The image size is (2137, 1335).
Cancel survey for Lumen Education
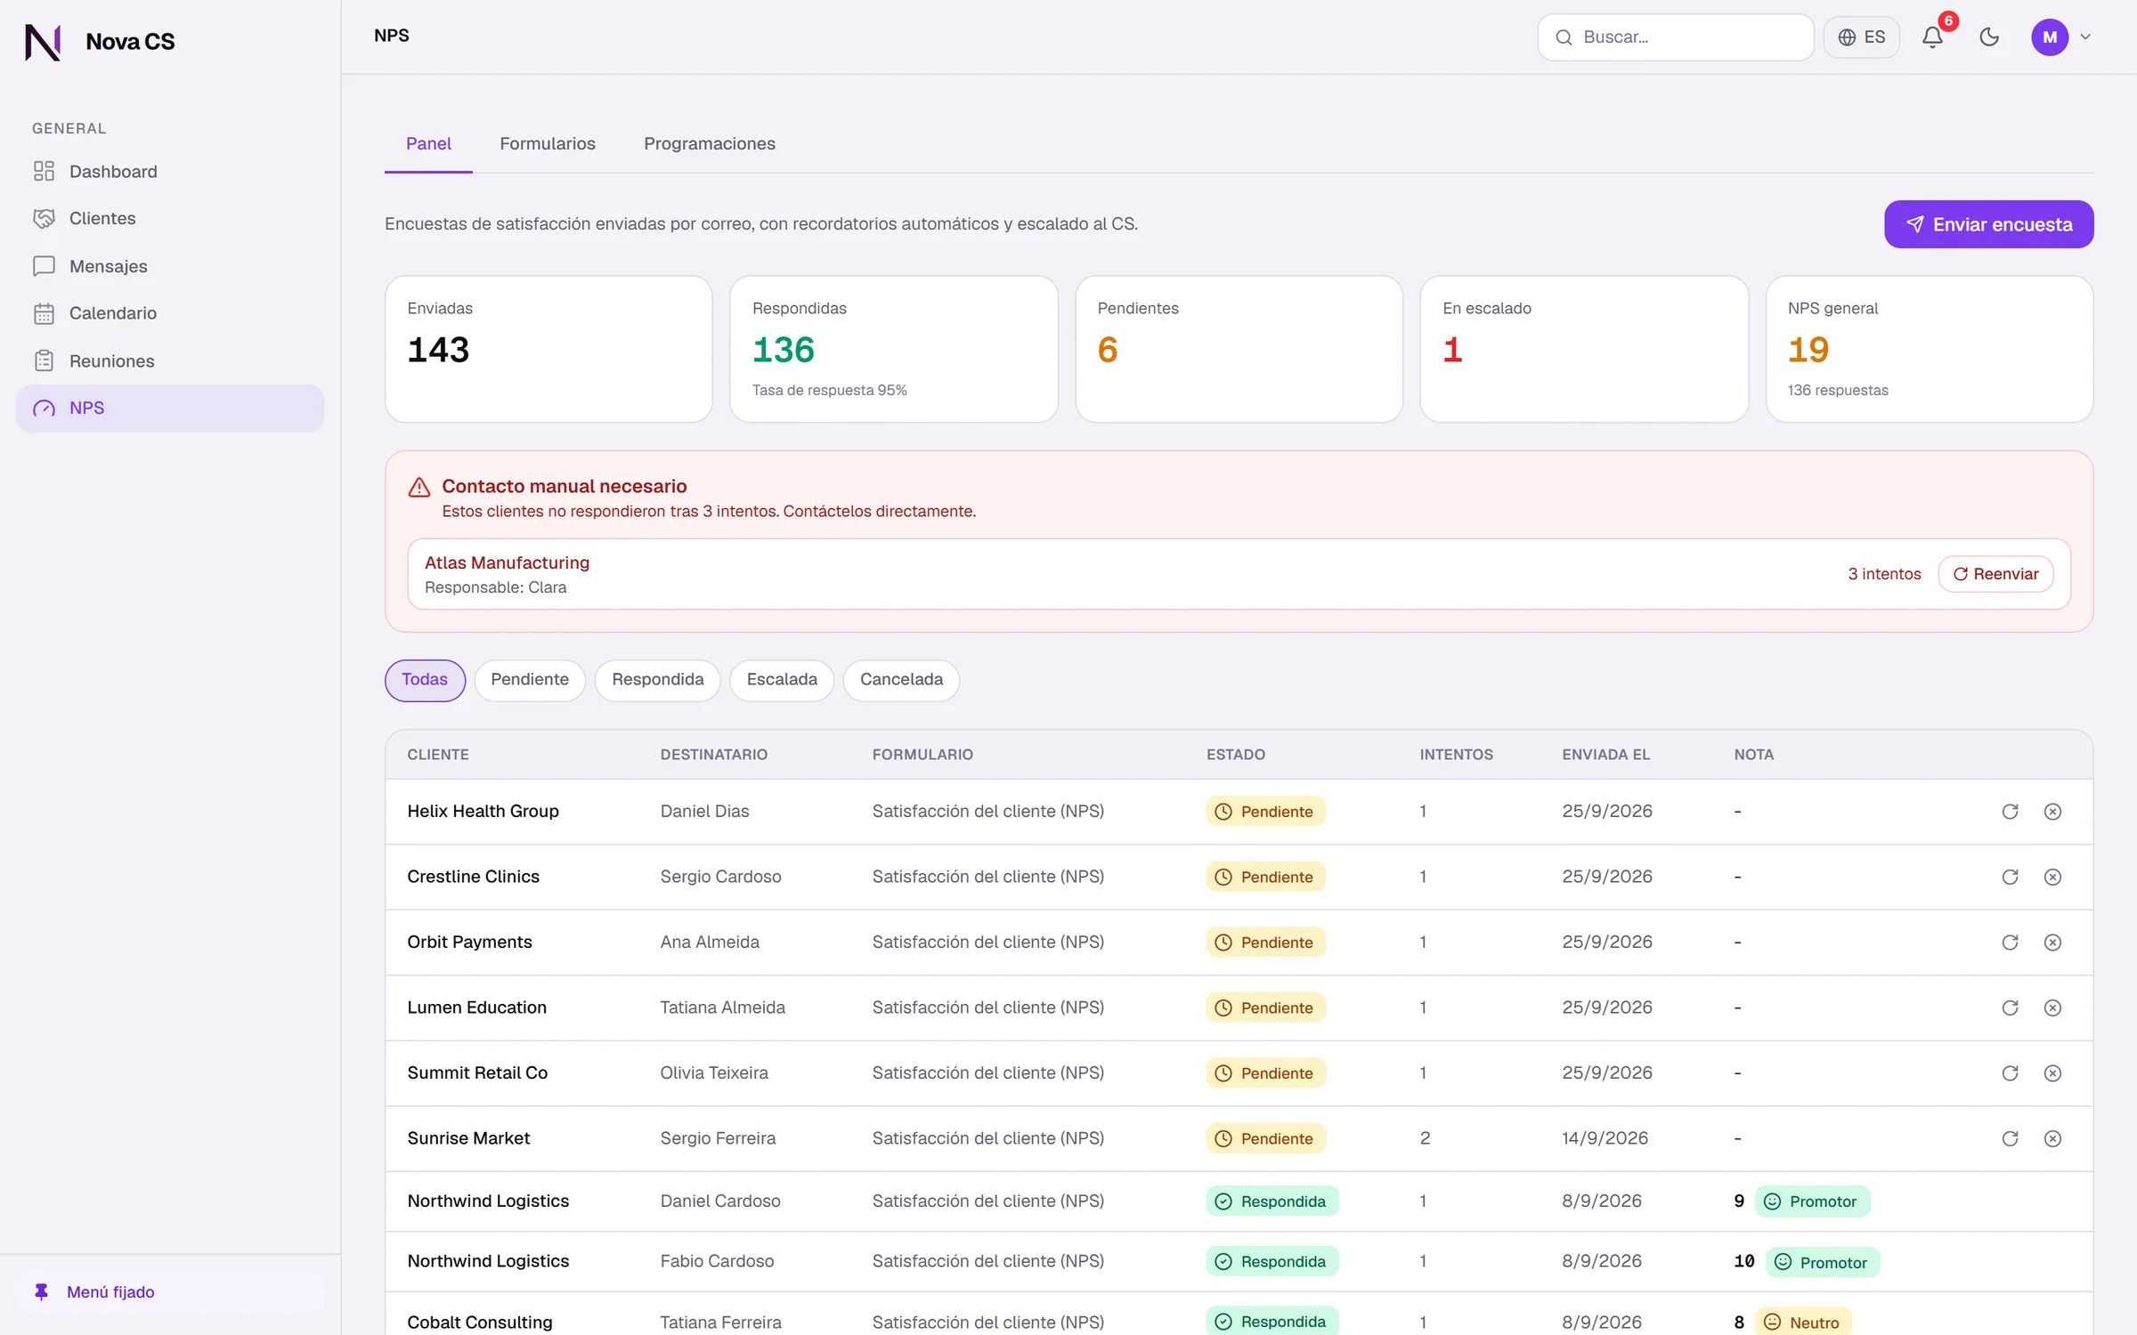click(2052, 1007)
